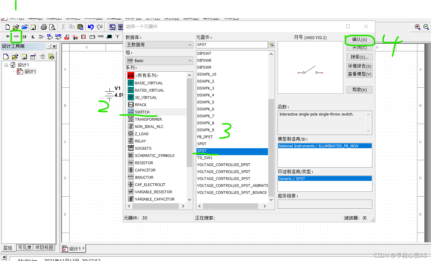Open the Basic components resistor icon

[x=16, y=37]
